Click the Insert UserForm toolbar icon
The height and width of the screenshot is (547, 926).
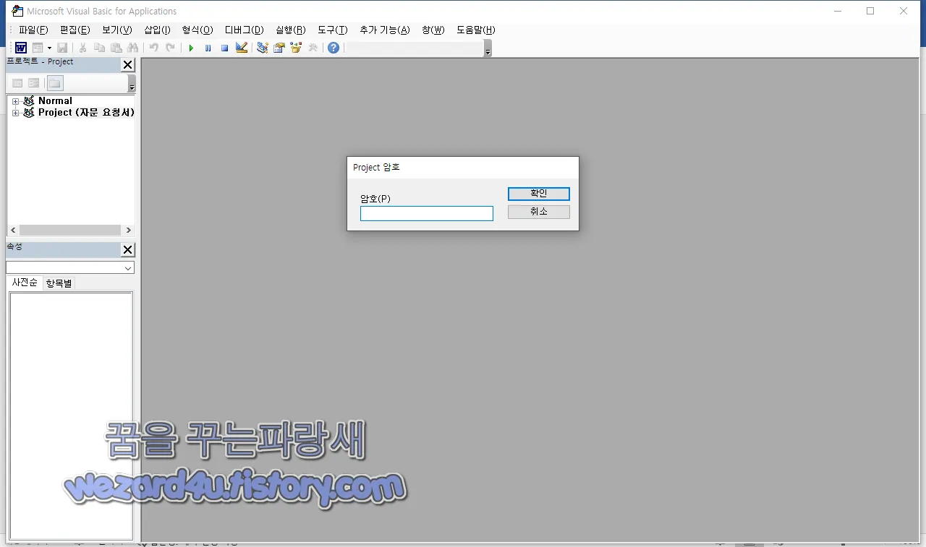tap(38, 48)
